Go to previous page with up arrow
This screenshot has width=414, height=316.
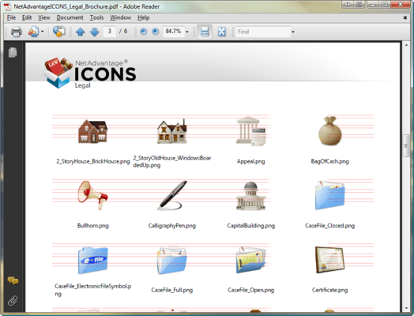click(x=81, y=32)
